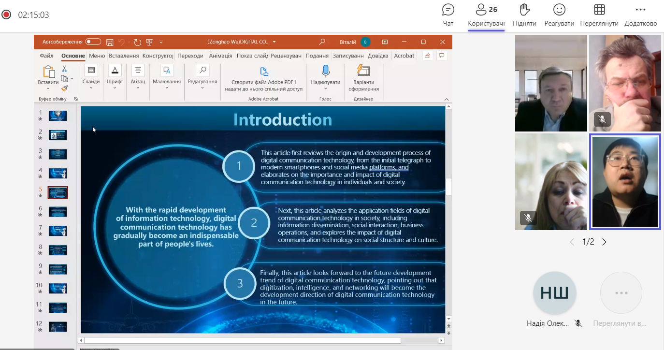This screenshot has width=664, height=350.
Task: Expand the quick access toolbar customize arrow
Action: coord(161,42)
